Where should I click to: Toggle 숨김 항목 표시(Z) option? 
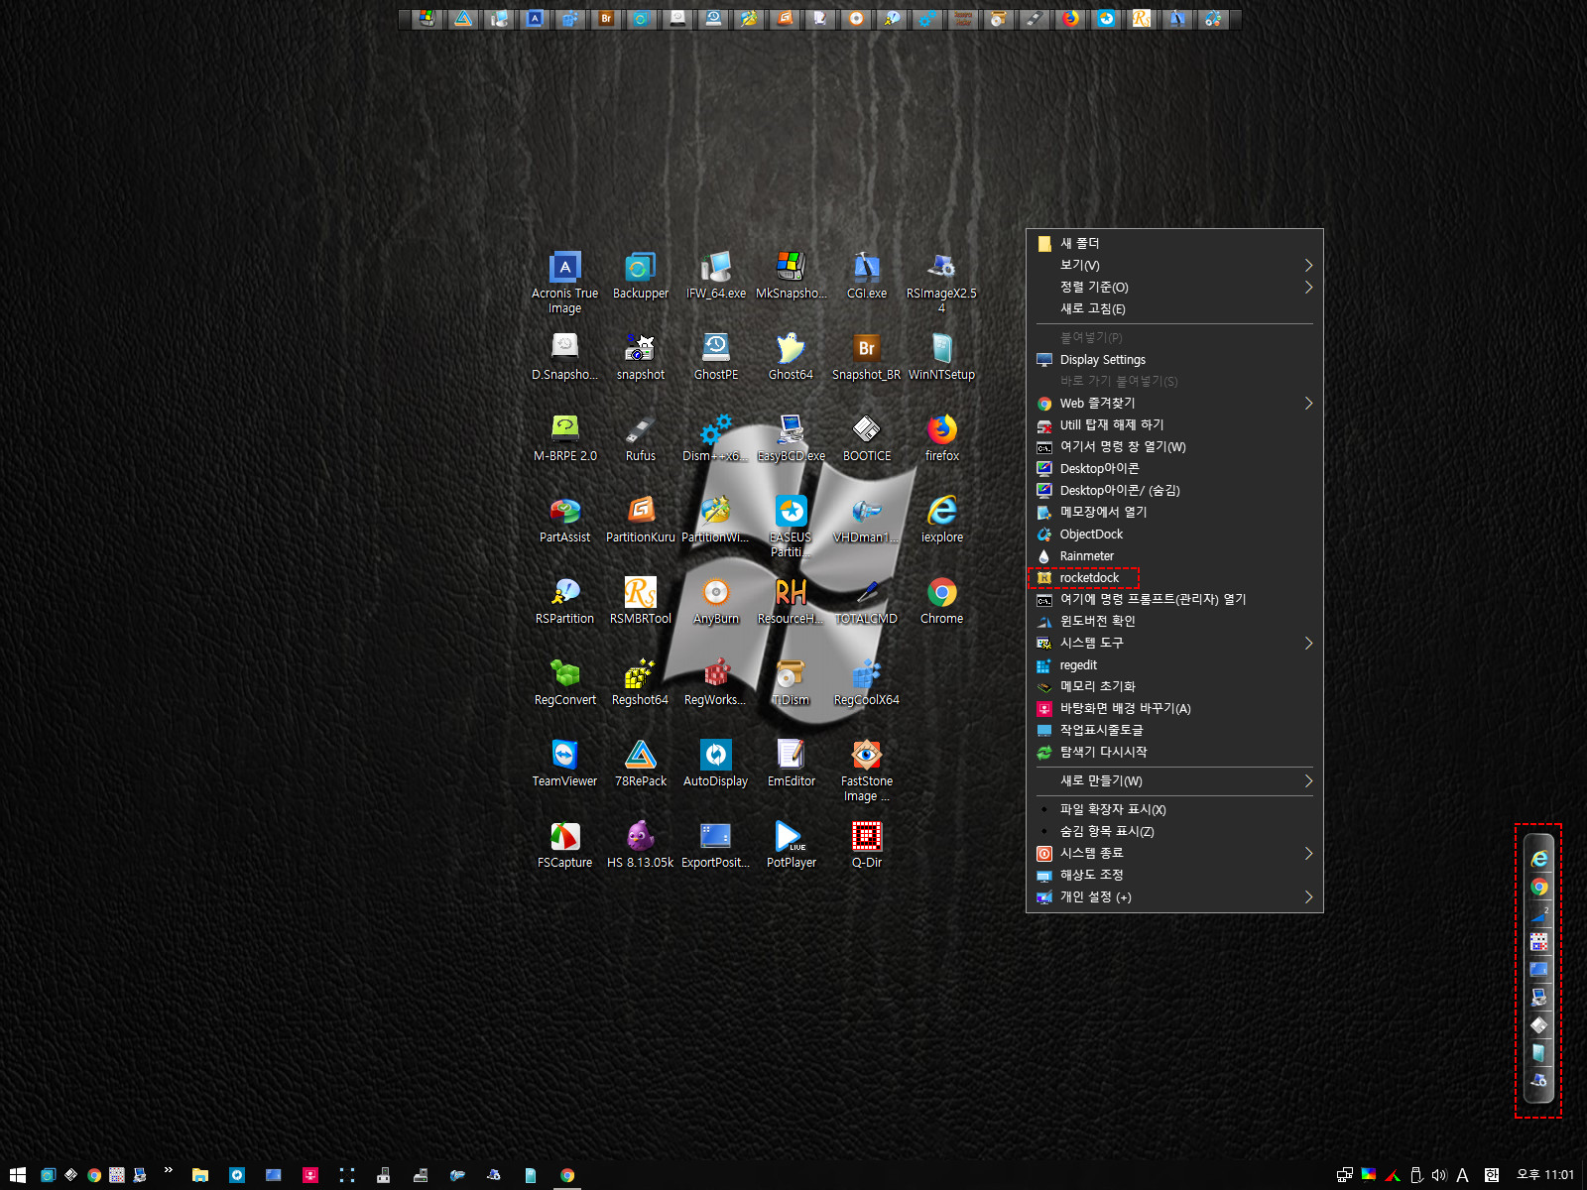[1174, 831]
